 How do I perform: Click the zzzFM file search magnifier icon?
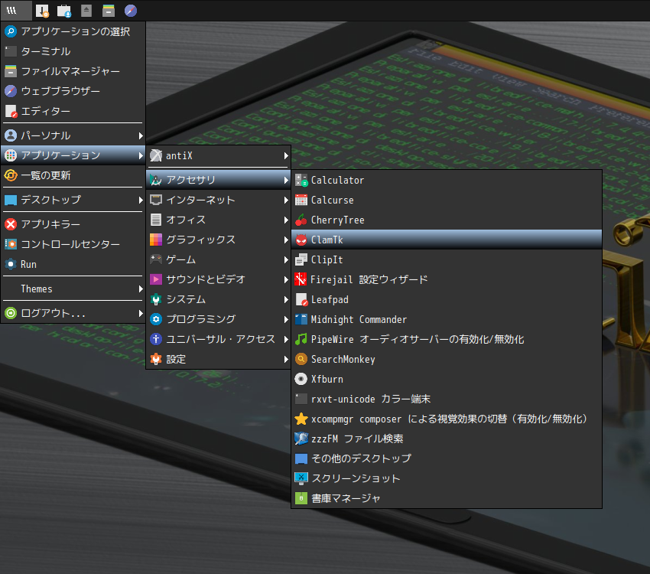[301, 439]
